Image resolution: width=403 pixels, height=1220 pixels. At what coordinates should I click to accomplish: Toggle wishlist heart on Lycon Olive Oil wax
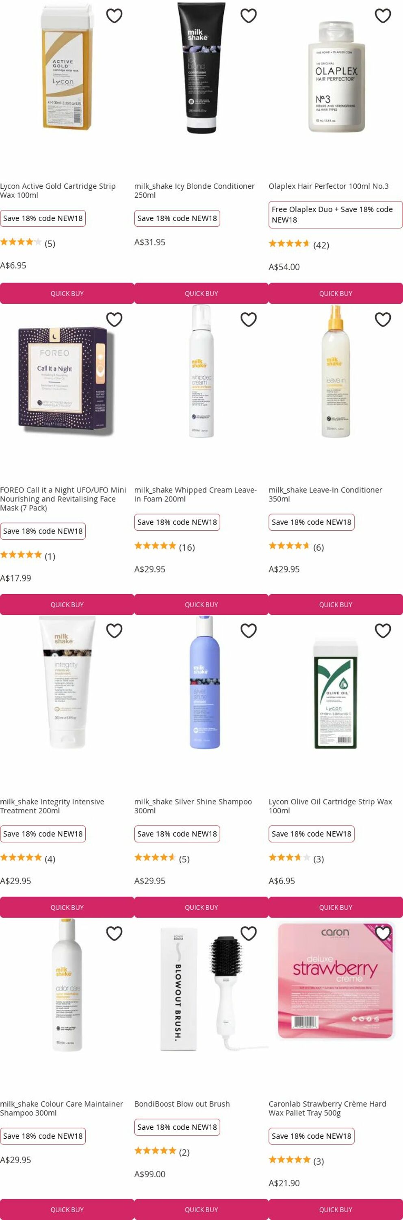(x=383, y=631)
